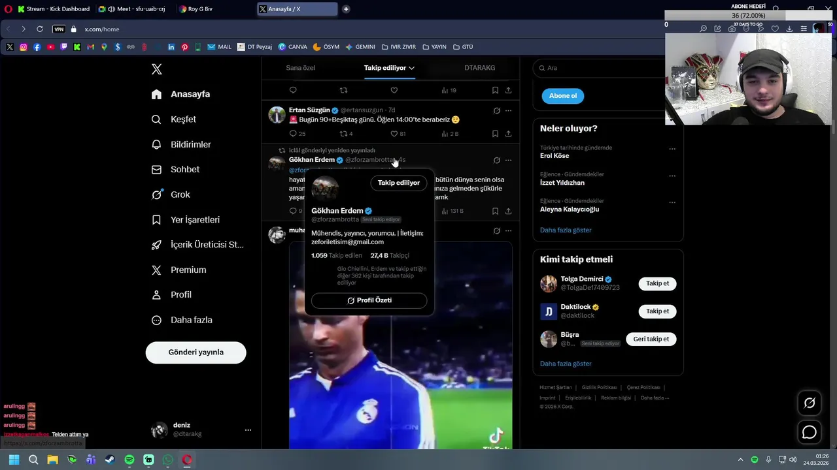837x470 pixels.
Task: Follow Daktilock with Takip et
Action: pyautogui.click(x=657, y=311)
